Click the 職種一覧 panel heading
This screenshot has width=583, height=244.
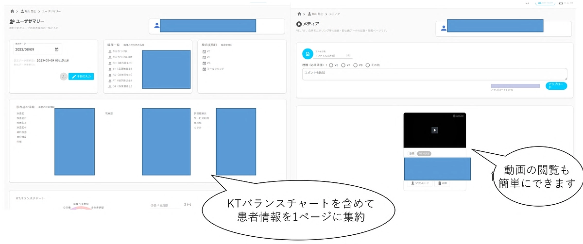click(x=114, y=45)
